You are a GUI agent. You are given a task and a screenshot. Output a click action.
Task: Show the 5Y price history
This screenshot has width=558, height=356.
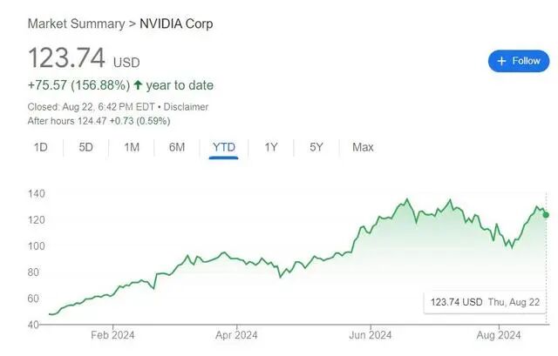(316, 147)
